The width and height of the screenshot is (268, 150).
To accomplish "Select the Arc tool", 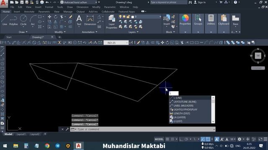I will [x=33, y=20].
